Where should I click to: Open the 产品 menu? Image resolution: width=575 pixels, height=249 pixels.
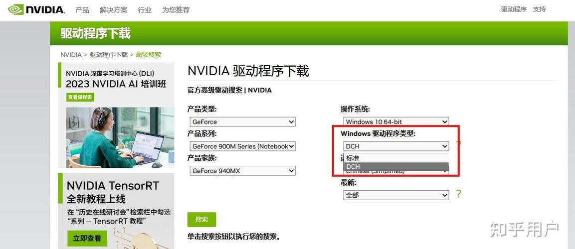82,10
